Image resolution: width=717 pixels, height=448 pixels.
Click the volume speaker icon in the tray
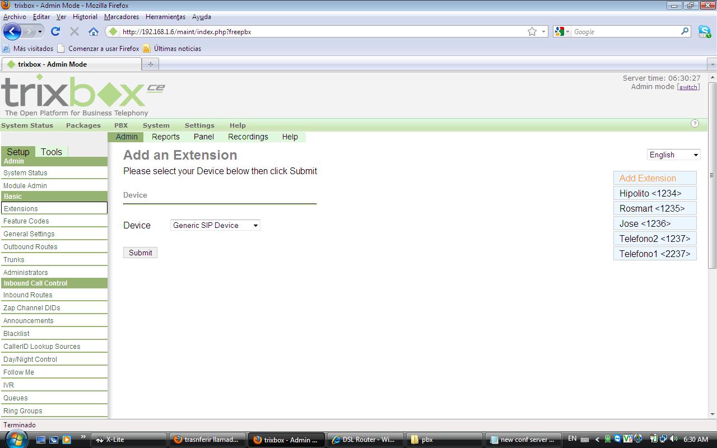pyautogui.click(x=673, y=440)
